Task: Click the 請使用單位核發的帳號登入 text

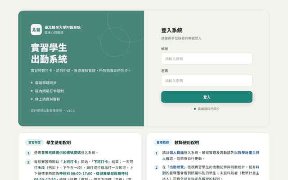Action: coord(181,38)
